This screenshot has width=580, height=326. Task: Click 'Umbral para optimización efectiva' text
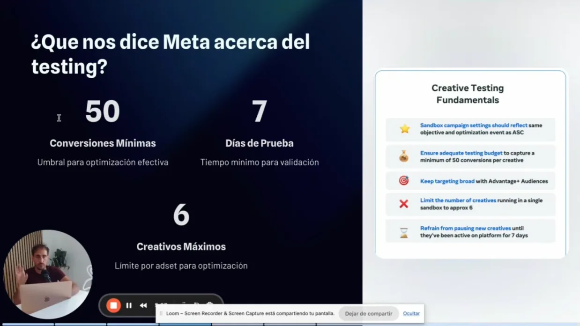tap(103, 163)
